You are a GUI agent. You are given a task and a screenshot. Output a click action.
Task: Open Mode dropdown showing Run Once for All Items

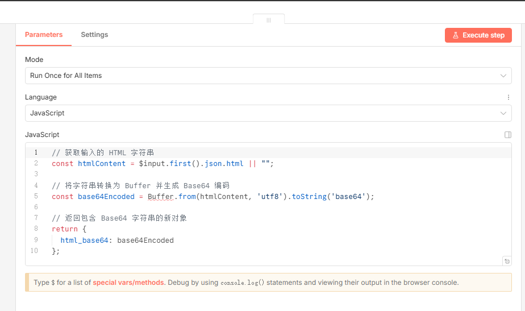click(x=261, y=76)
